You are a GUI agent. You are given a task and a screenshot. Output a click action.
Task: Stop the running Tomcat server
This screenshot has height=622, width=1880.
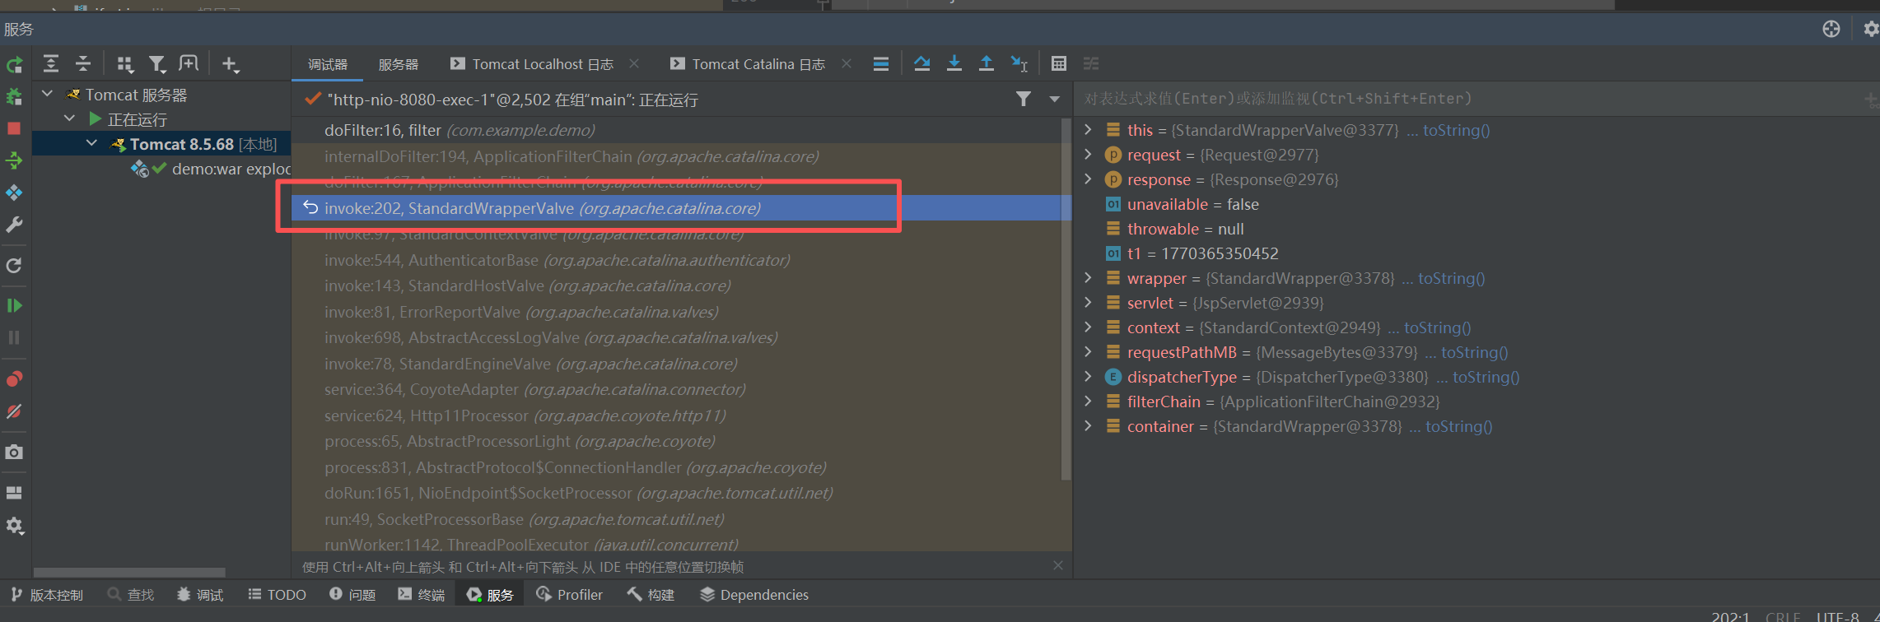14,128
